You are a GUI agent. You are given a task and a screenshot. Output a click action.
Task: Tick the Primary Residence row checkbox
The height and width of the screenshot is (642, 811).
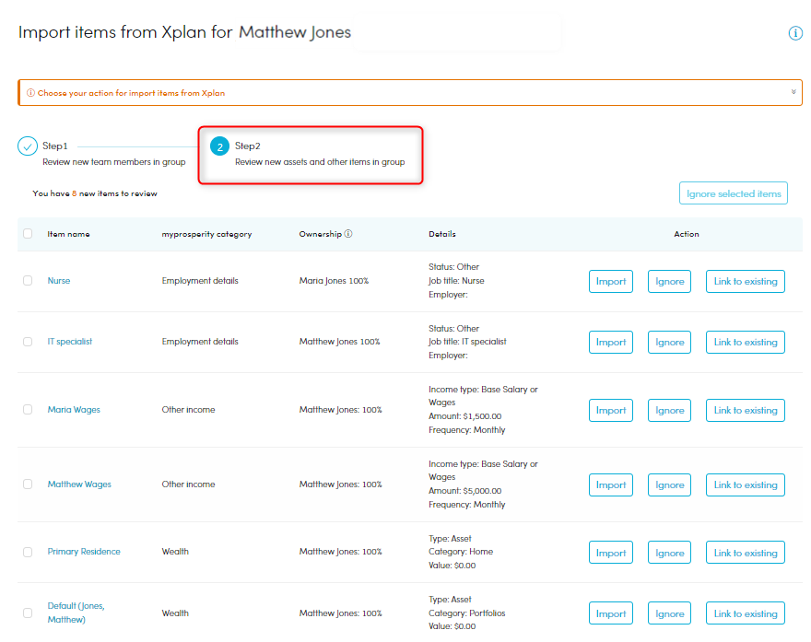point(28,552)
